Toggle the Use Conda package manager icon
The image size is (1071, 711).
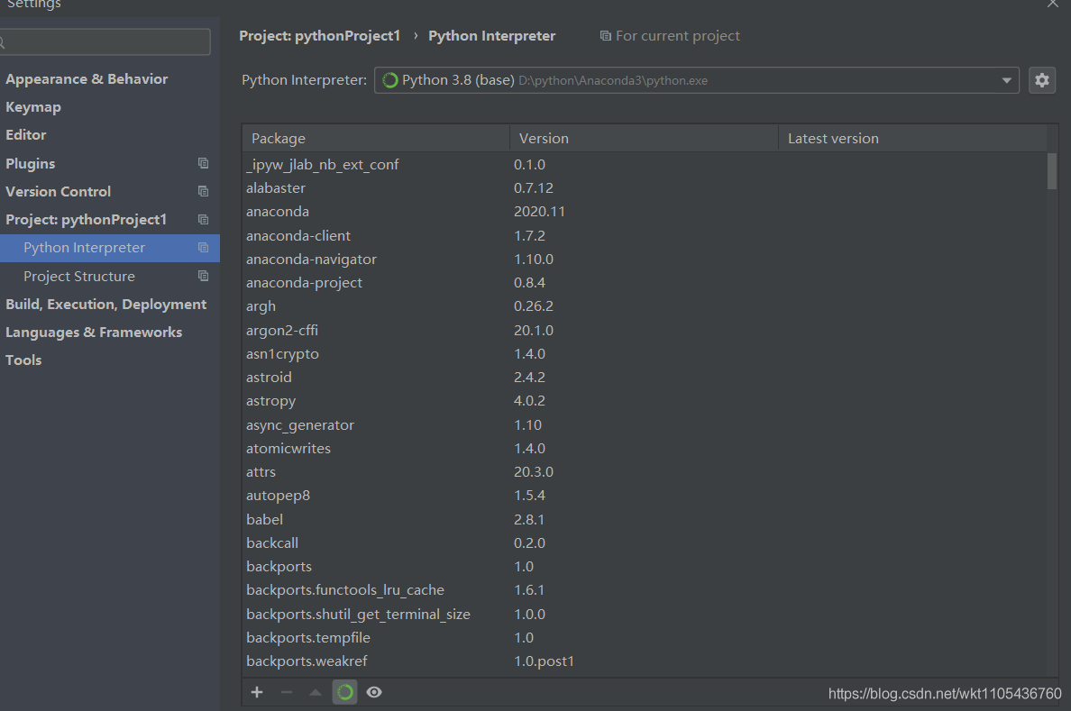pos(344,692)
